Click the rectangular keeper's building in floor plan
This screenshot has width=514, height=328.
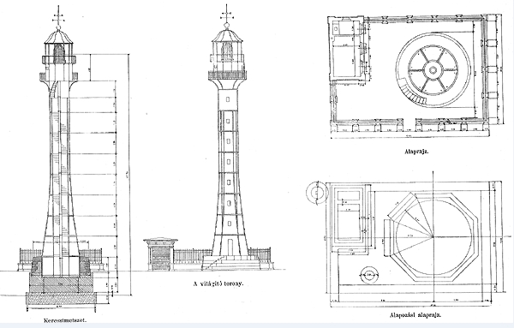(x=347, y=48)
